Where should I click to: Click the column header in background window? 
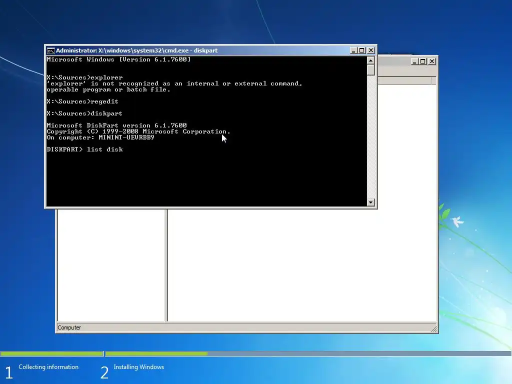pos(404,81)
